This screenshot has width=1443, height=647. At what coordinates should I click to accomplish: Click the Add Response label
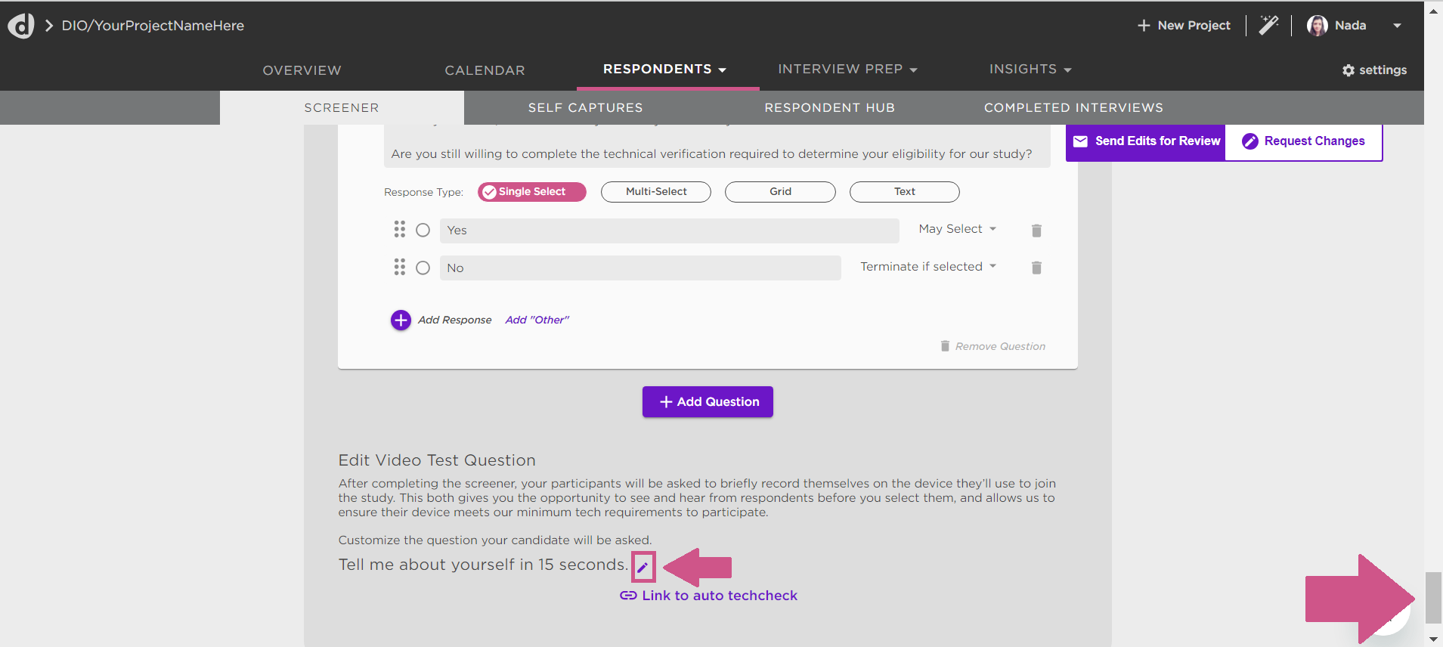(x=454, y=320)
